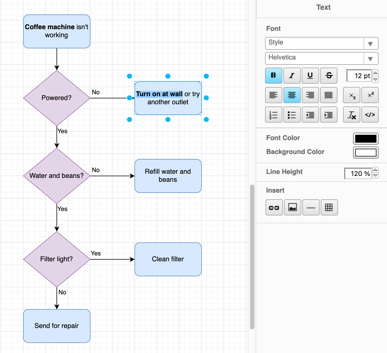Disable bold on the highlighted text
This screenshot has width=387, height=353.
(x=273, y=75)
